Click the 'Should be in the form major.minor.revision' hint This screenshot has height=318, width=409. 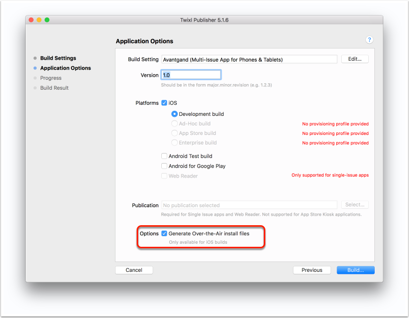point(216,85)
